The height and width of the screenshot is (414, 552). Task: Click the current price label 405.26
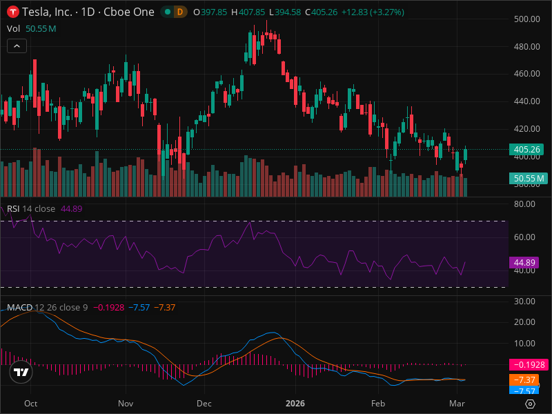click(x=526, y=149)
